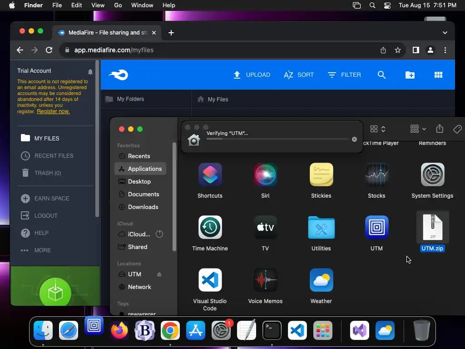Eject the UTM volume in sidebar
This screenshot has height=349, width=465.
[159, 274]
